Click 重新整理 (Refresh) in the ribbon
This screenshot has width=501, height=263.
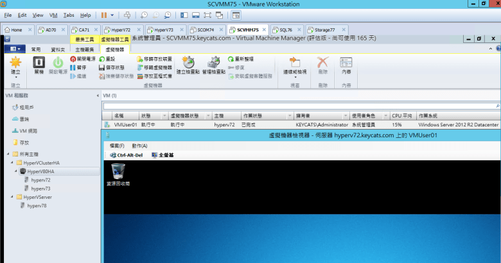(x=243, y=58)
